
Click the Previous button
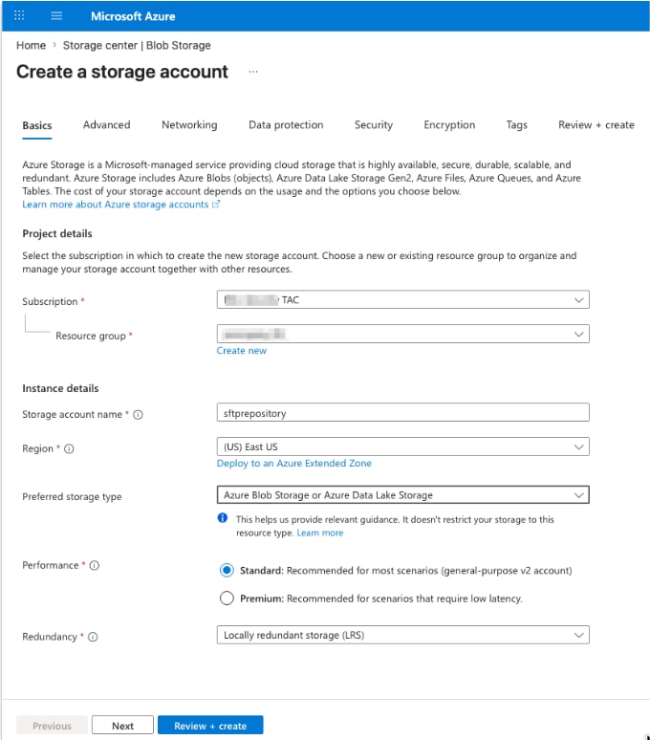point(52,726)
